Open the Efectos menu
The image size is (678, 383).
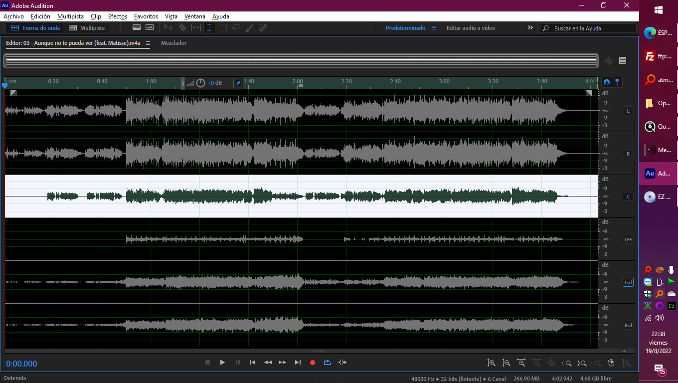[x=118, y=16]
